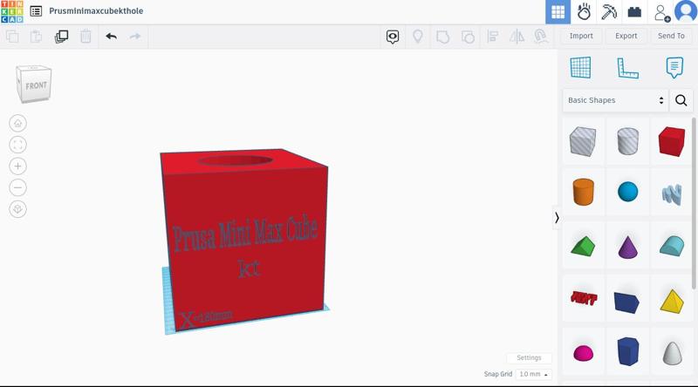Select the Scribble shape
This screenshot has height=387, width=698.
(671, 194)
